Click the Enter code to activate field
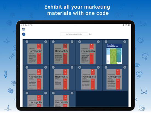The width and height of the screenshot is (151, 113). pos(74,34)
